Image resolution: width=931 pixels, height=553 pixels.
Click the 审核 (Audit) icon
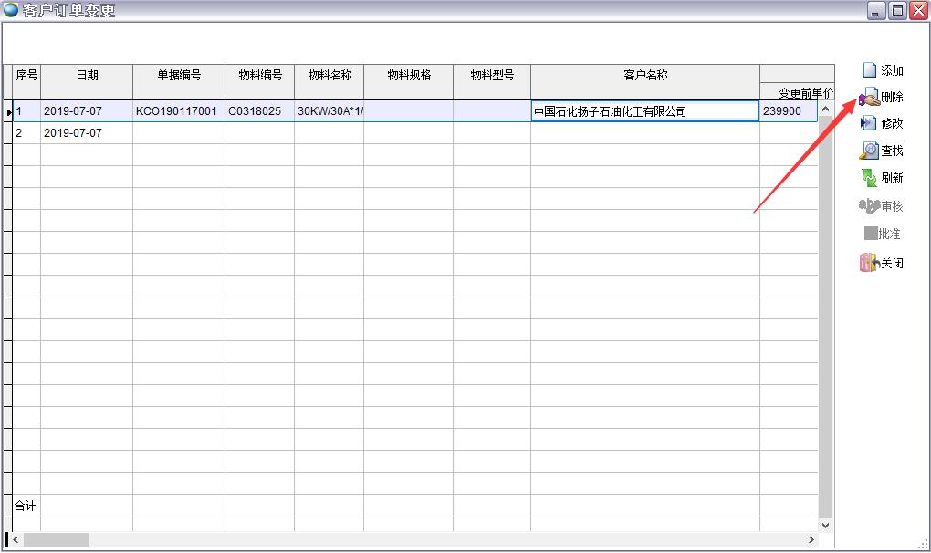pos(869,206)
